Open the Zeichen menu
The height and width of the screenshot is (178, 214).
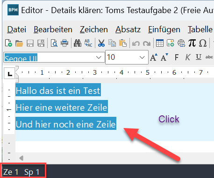coord(94,29)
